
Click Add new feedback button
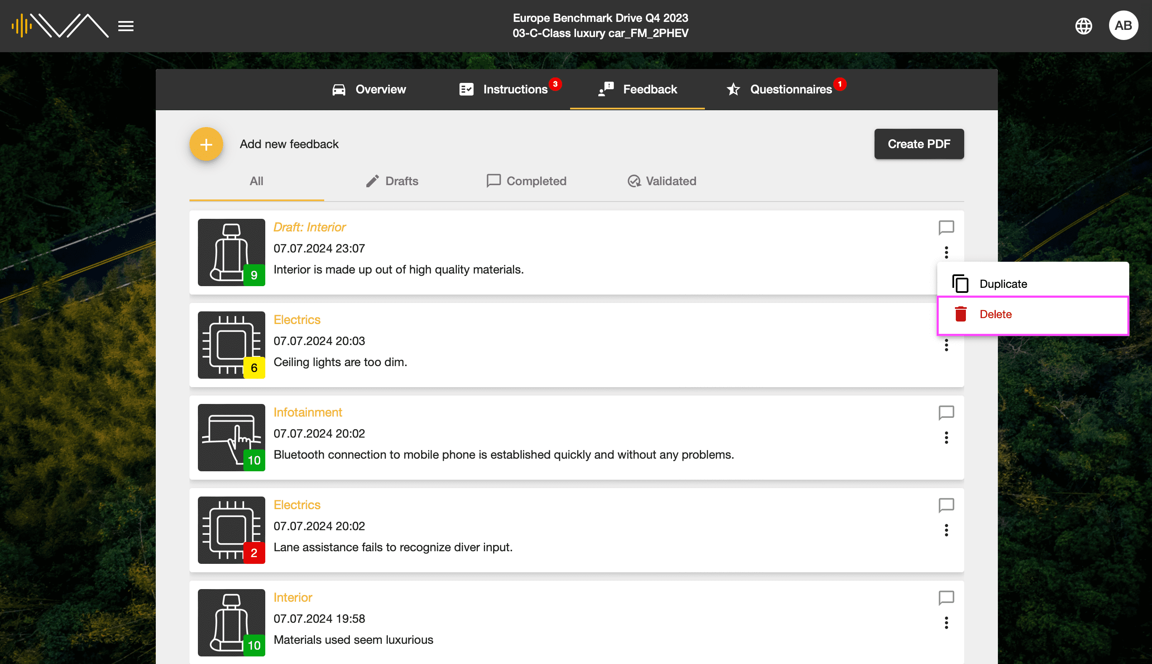(x=206, y=144)
